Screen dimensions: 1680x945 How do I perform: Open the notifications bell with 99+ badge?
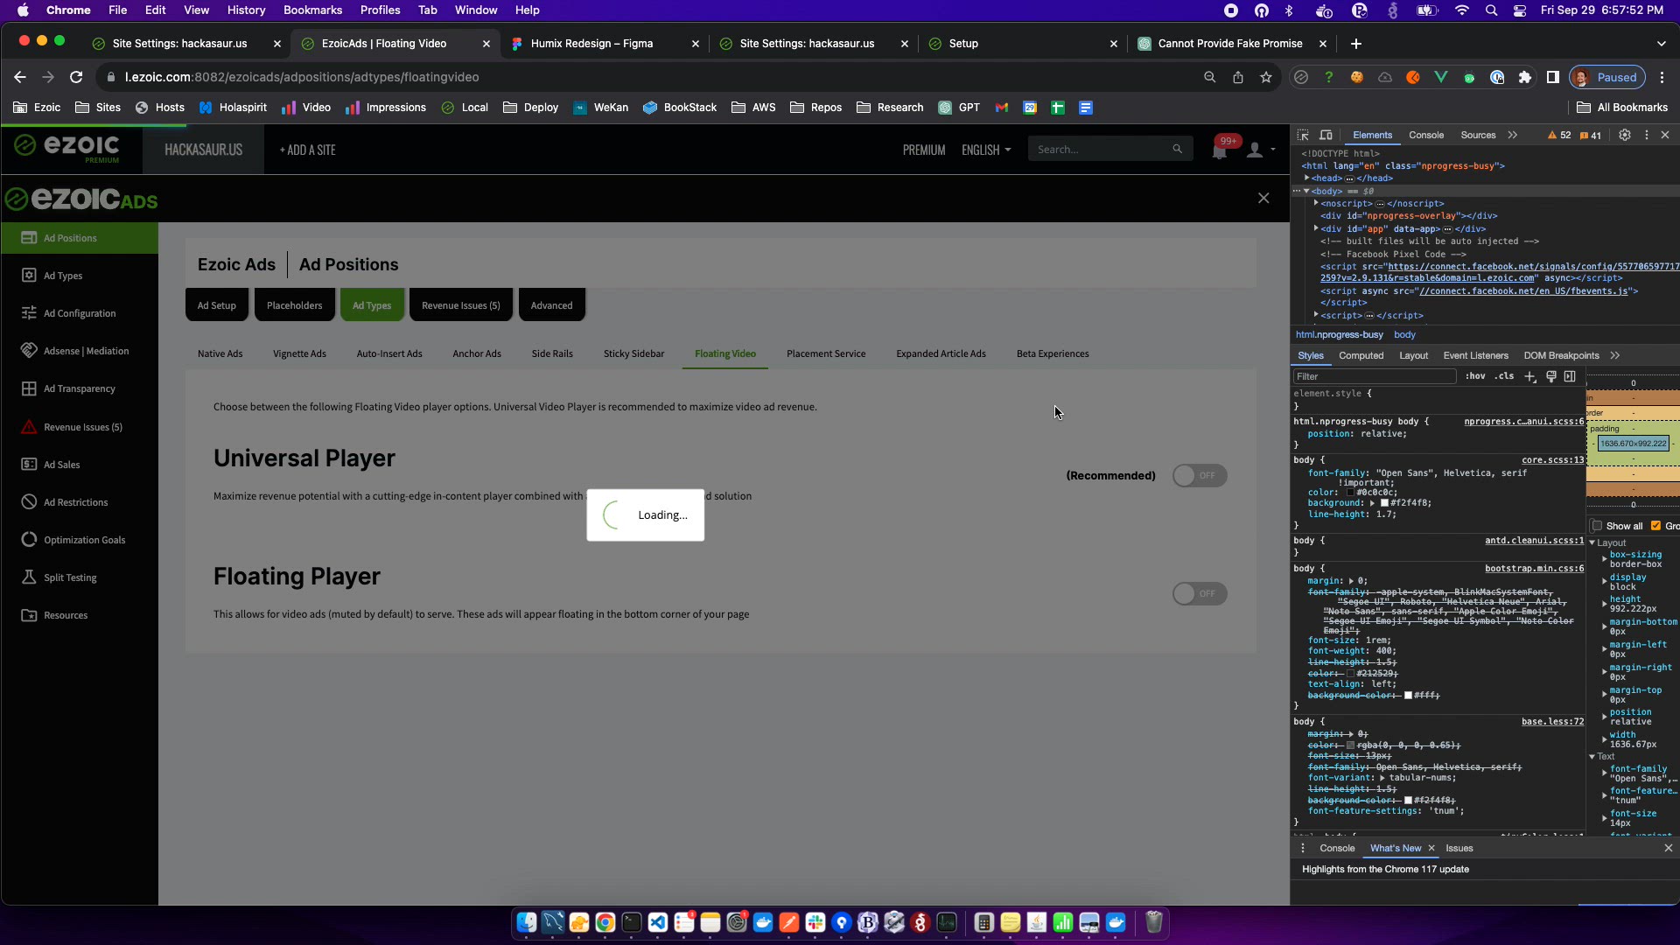coord(1220,150)
